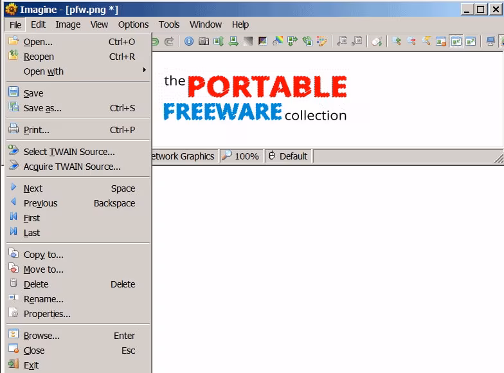The width and height of the screenshot is (504, 373).
Task: Click the 100% zoom status bar entry
Action: coord(241,156)
